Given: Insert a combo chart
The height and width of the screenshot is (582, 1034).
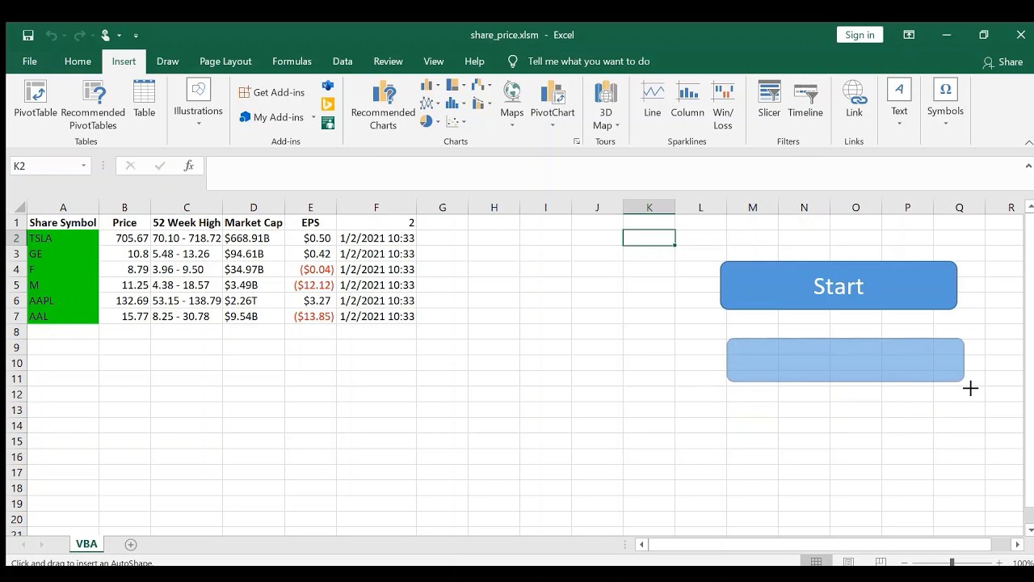Looking at the screenshot, I should (481, 103).
